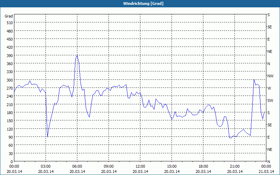The image size is (280, 175).
Task: Select the 21.03.14 date label
Action: [x=266, y=171]
